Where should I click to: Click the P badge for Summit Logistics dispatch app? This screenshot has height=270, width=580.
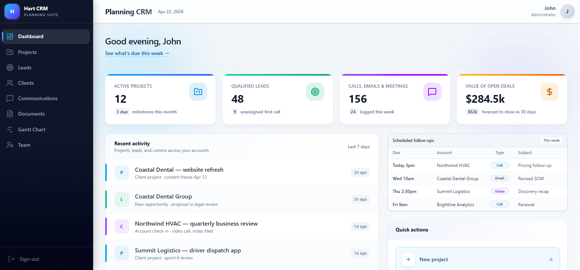[x=122, y=253]
